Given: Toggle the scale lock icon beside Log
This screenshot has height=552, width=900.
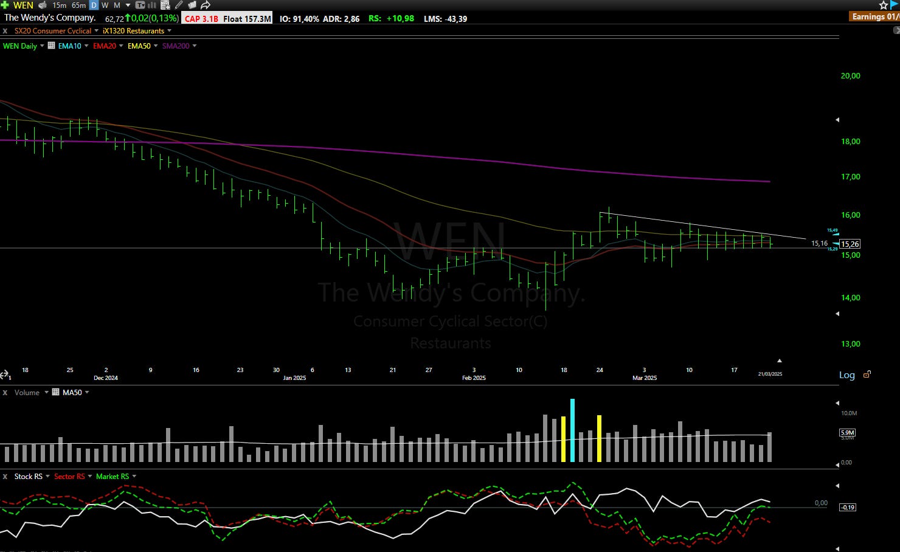Looking at the screenshot, I should coord(867,374).
